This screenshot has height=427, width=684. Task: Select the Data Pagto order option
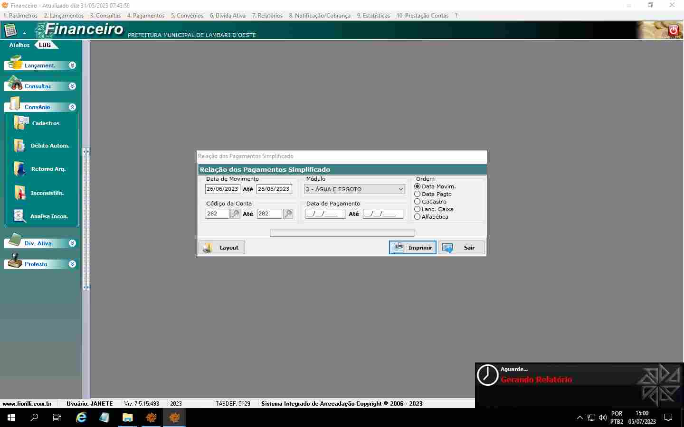418,194
